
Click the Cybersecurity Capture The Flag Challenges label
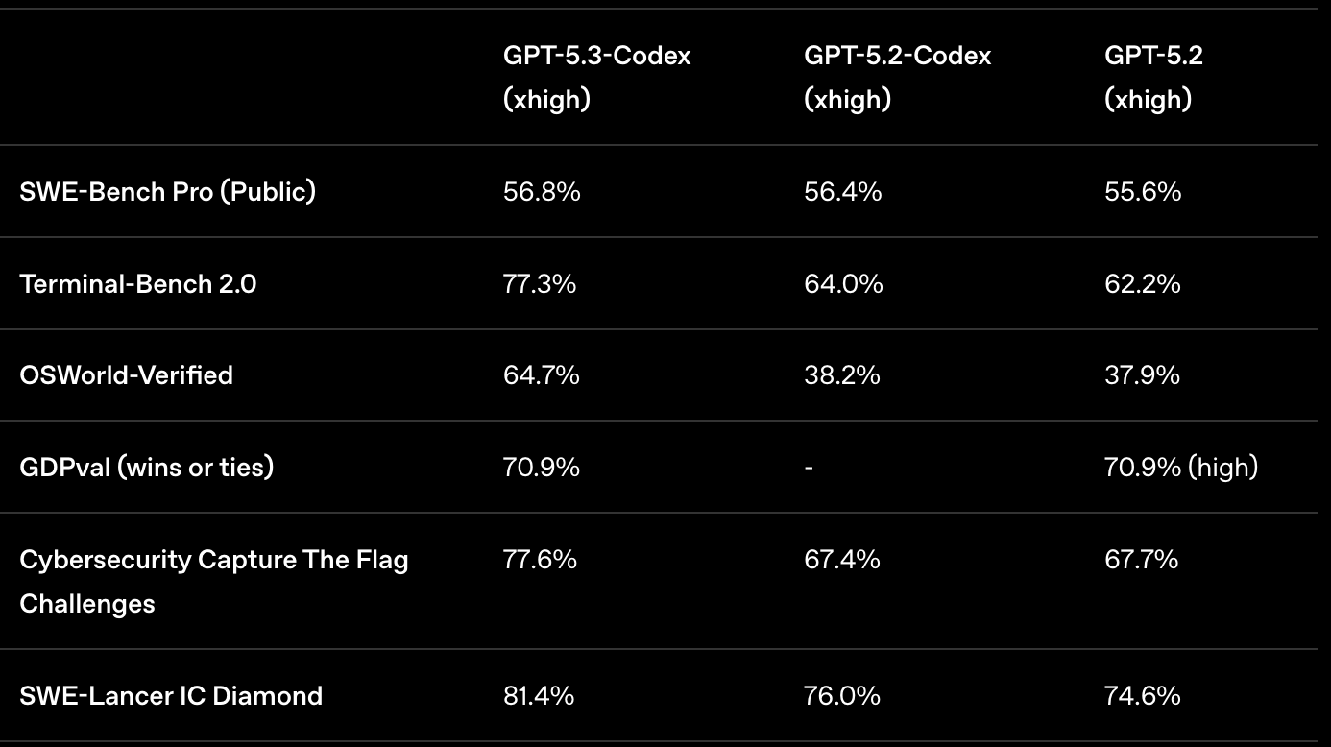(x=213, y=581)
